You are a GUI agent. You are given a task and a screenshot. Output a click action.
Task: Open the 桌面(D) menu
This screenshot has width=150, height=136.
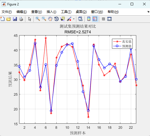tap(81, 12)
